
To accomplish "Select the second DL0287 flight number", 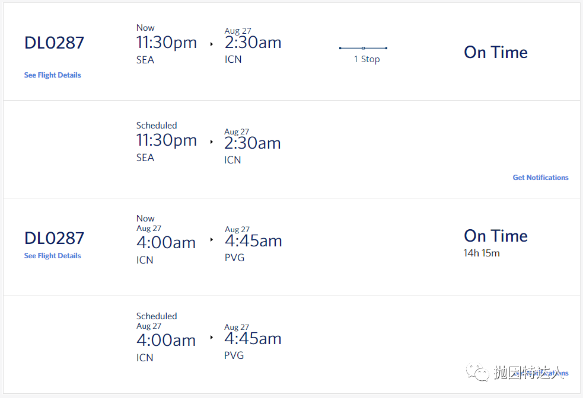I will 54,238.
